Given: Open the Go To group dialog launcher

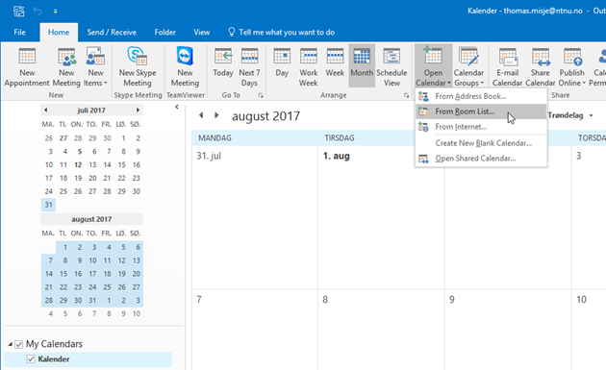Looking at the screenshot, I should pyautogui.click(x=261, y=95).
